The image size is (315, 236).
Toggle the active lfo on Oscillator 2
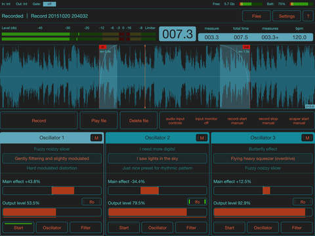point(197,202)
